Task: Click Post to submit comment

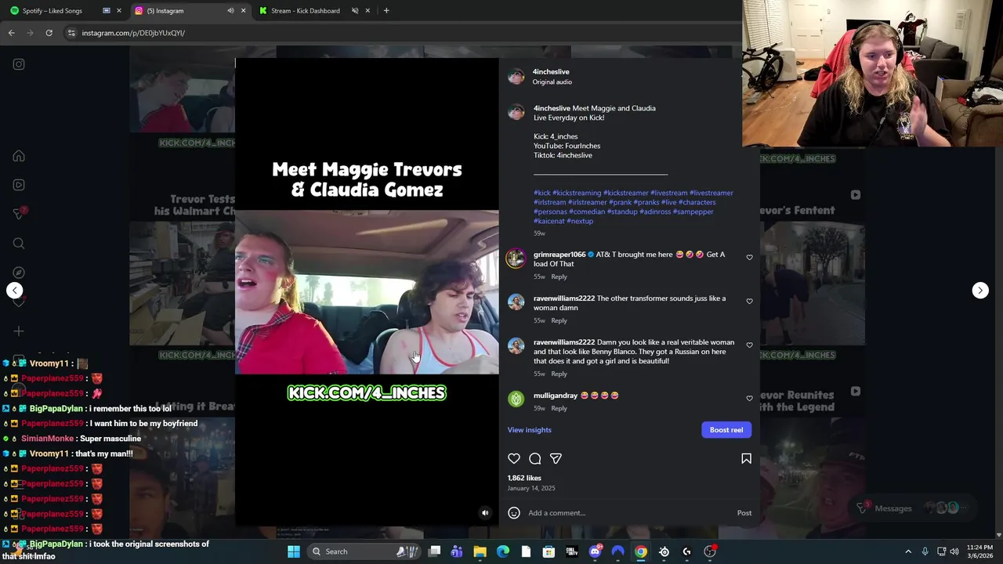Action: [x=744, y=513]
